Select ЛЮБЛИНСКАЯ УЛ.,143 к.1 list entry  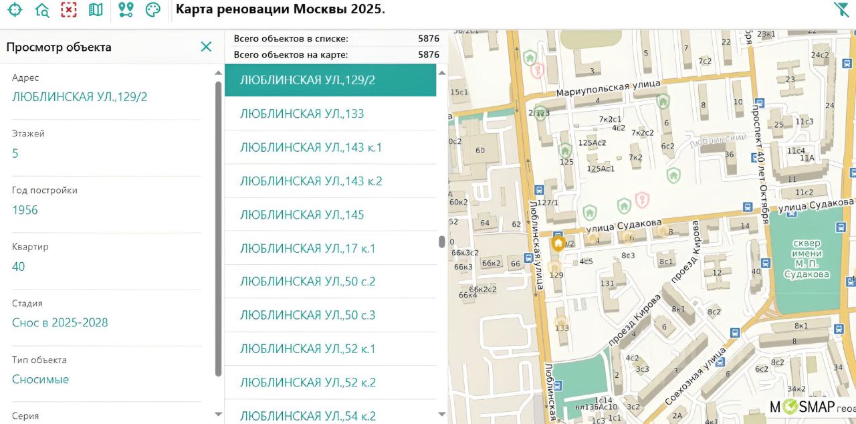pyautogui.click(x=330, y=147)
